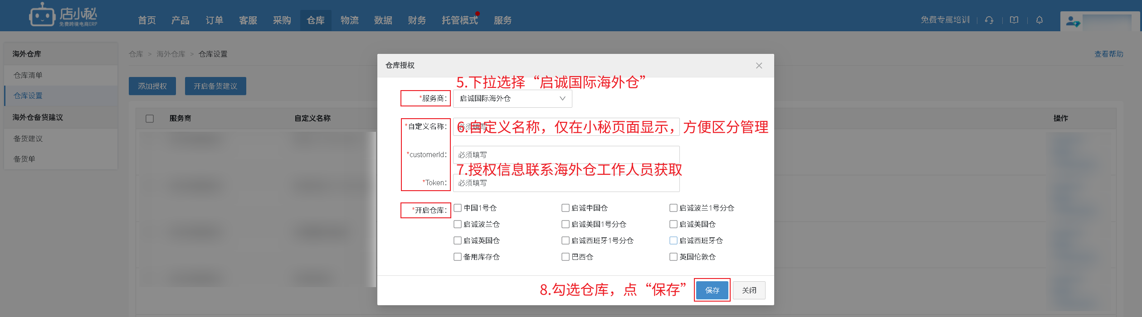Open the 查看帮助 link

click(x=1108, y=54)
